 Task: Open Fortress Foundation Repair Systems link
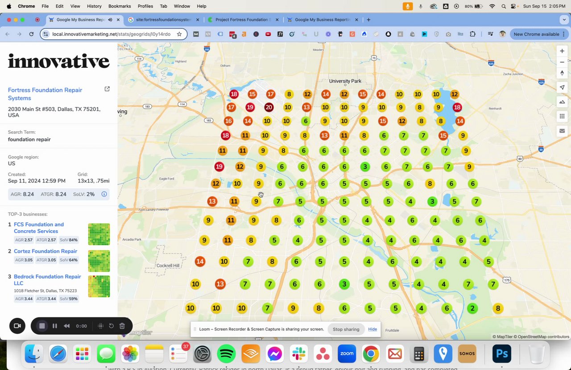(45, 94)
